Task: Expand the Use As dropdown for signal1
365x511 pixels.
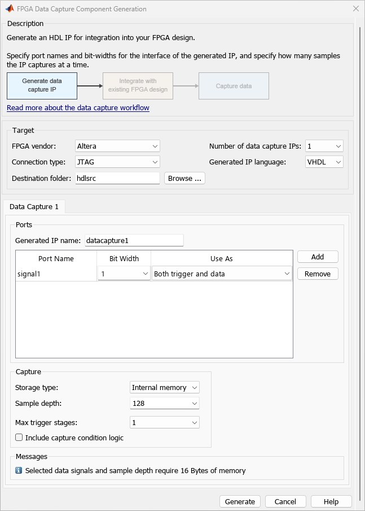Action: point(221,274)
